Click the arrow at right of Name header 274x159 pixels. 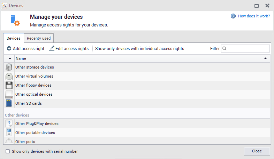pyautogui.click(x=266, y=58)
